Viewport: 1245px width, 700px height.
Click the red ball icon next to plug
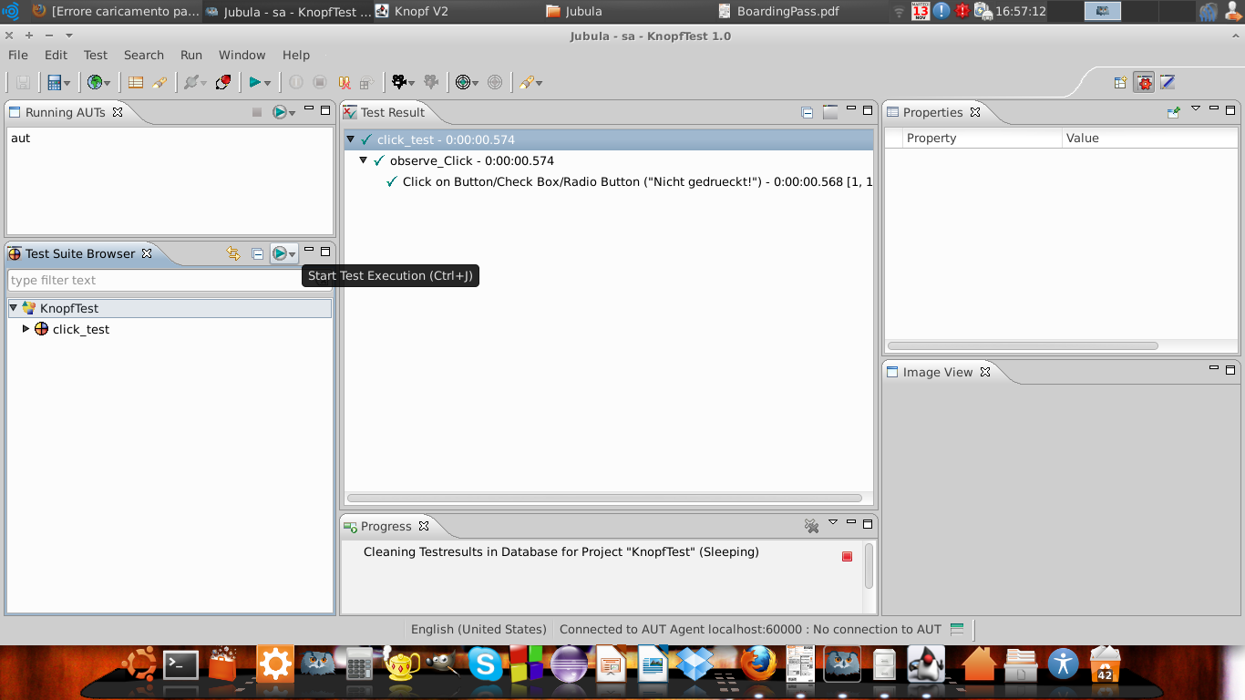coord(223,82)
